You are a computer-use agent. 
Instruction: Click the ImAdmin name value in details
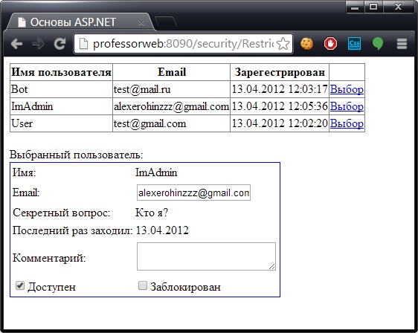pyautogui.click(x=156, y=172)
